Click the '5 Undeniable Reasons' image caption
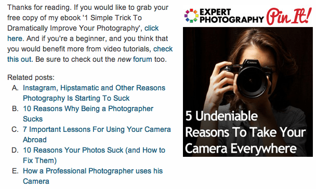This screenshot has width=316, height=189. tap(245, 132)
